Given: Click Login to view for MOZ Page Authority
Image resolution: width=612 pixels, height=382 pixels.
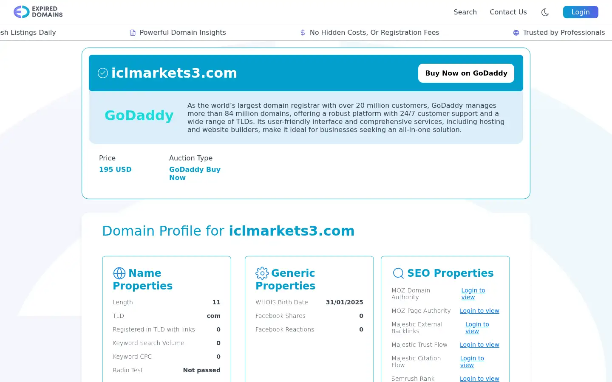Looking at the screenshot, I should (479, 311).
